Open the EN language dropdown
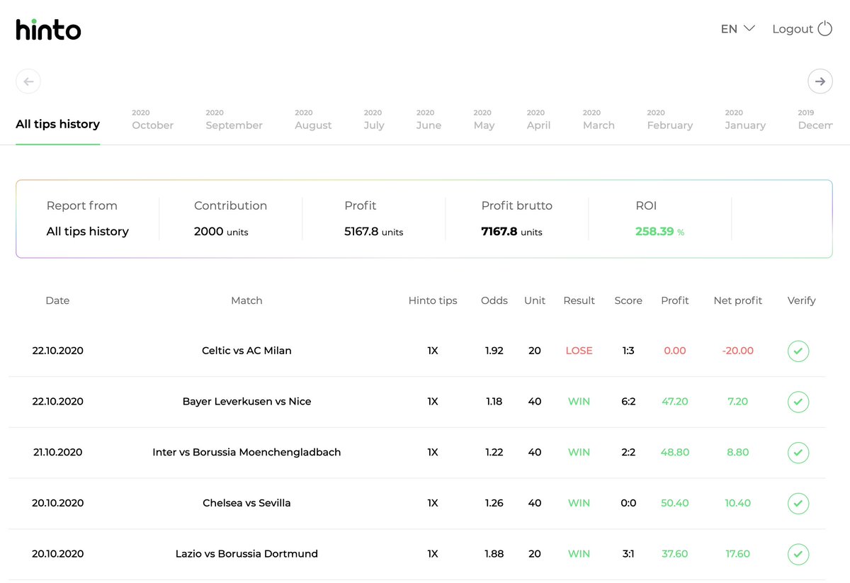 coord(738,29)
